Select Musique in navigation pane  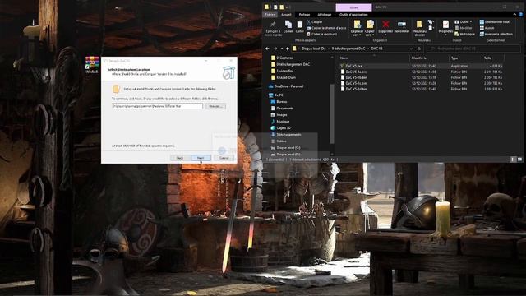[x=280, y=122]
